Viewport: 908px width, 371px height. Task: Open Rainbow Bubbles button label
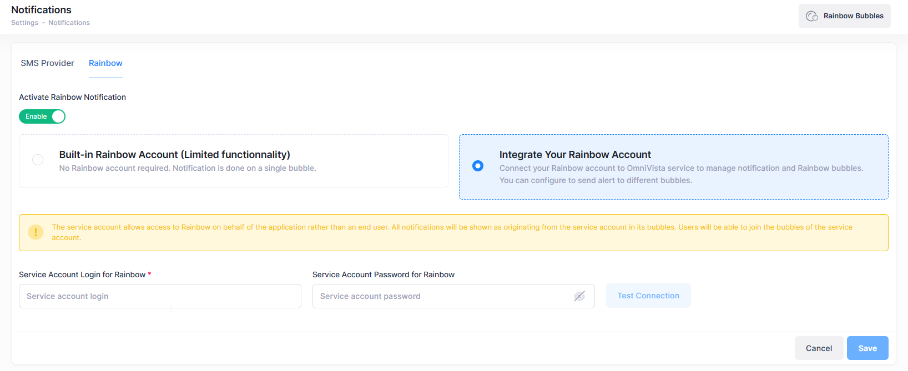(853, 16)
